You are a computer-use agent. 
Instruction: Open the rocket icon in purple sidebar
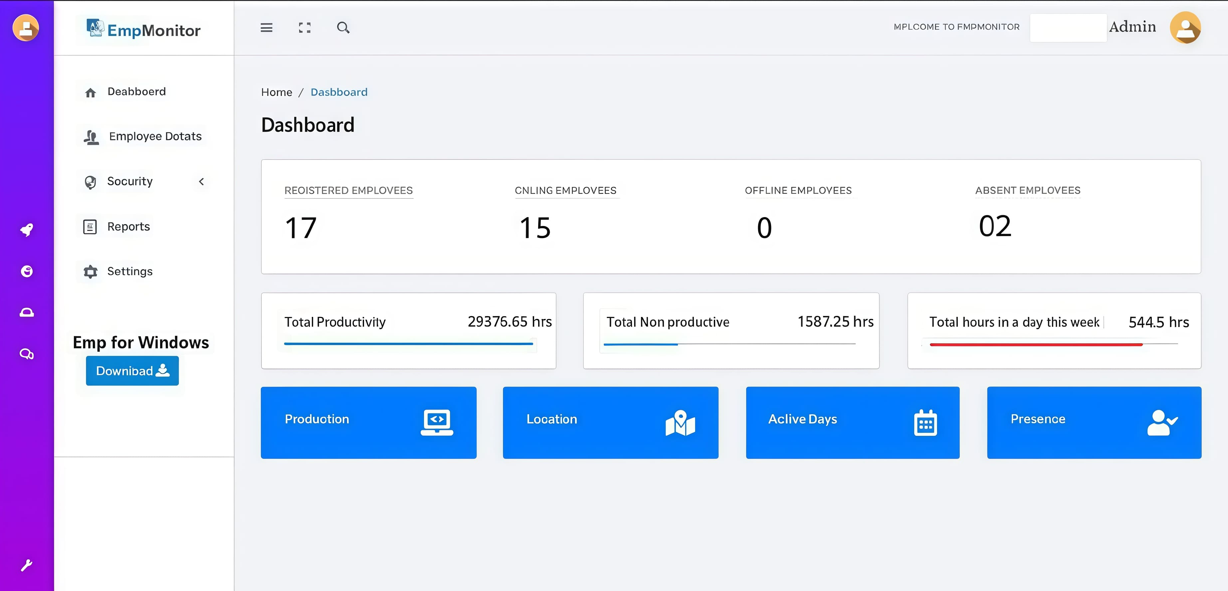tap(27, 230)
